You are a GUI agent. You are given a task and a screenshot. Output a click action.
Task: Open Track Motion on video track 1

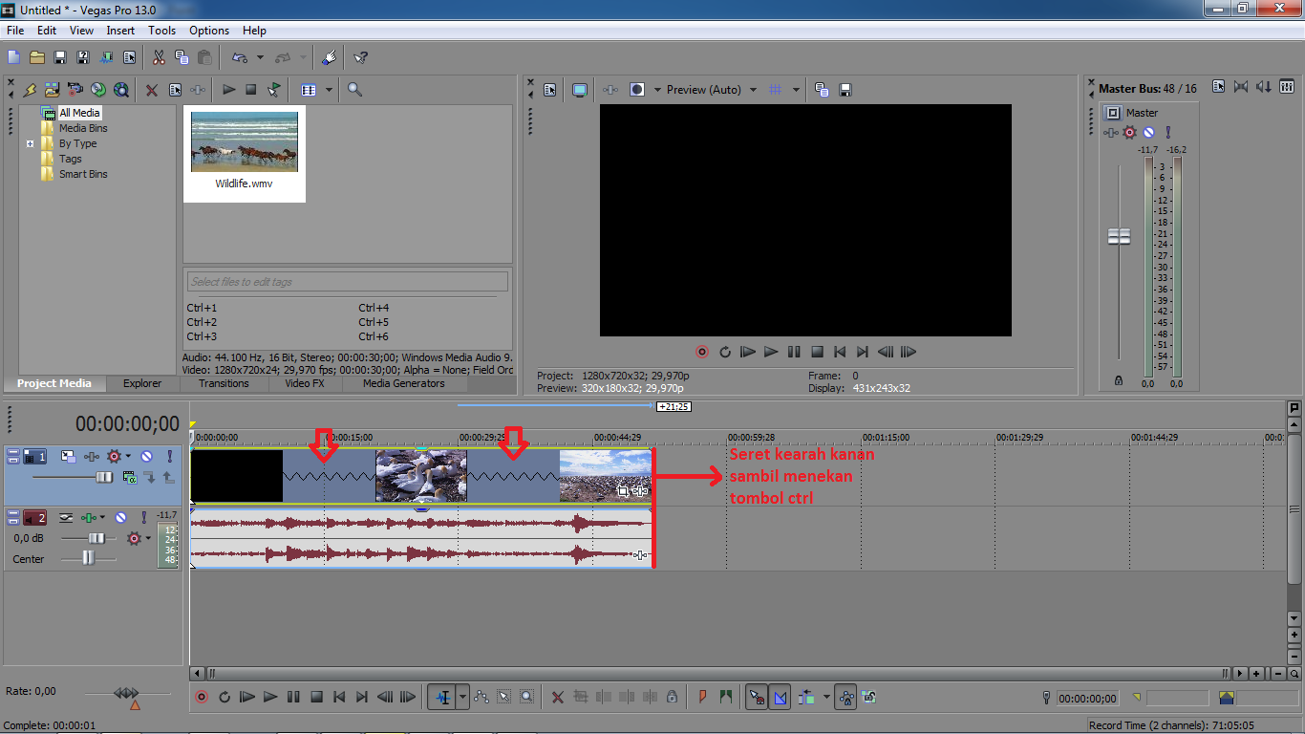click(69, 456)
